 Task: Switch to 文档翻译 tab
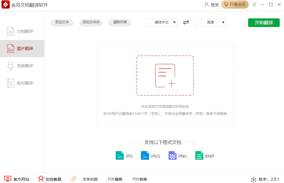(22, 31)
